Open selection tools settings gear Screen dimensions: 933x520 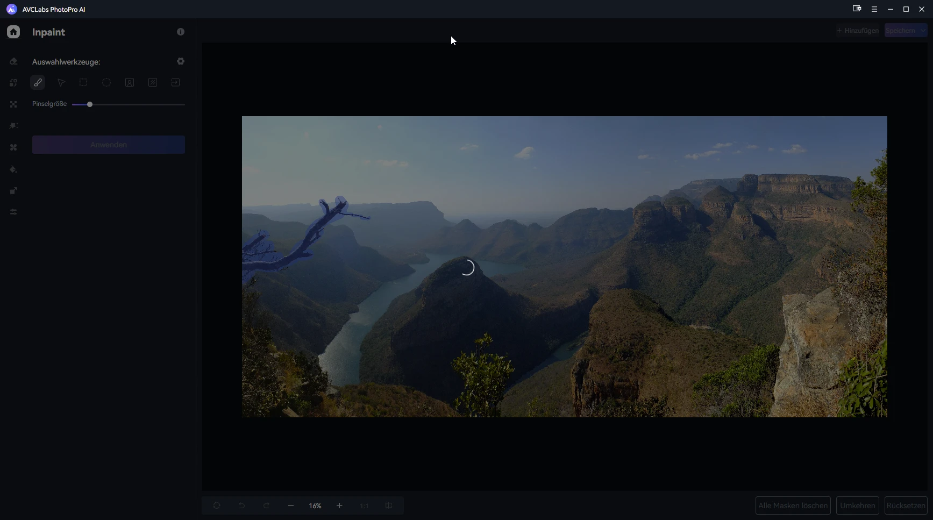[181, 61]
